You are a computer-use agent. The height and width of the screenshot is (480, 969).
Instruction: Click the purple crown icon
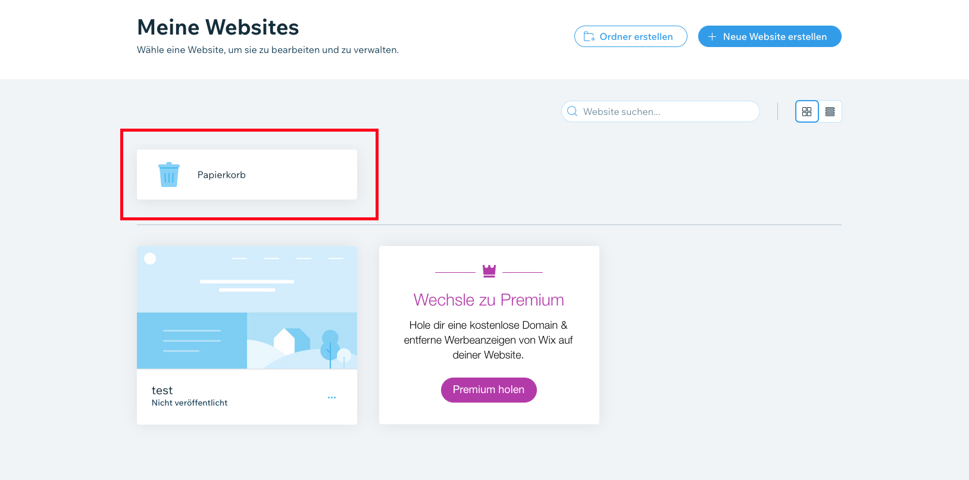pyautogui.click(x=489, y=271)
